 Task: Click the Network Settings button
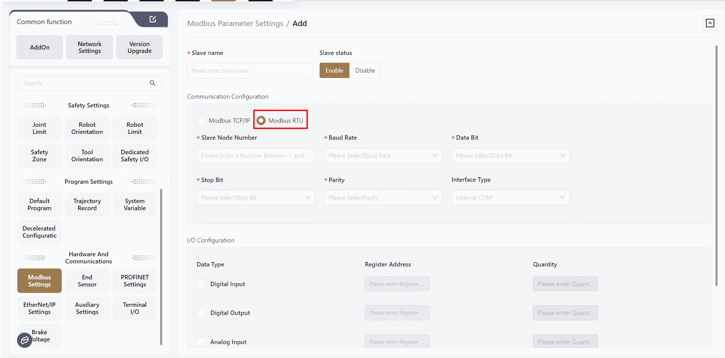click(x=90, y=47)
